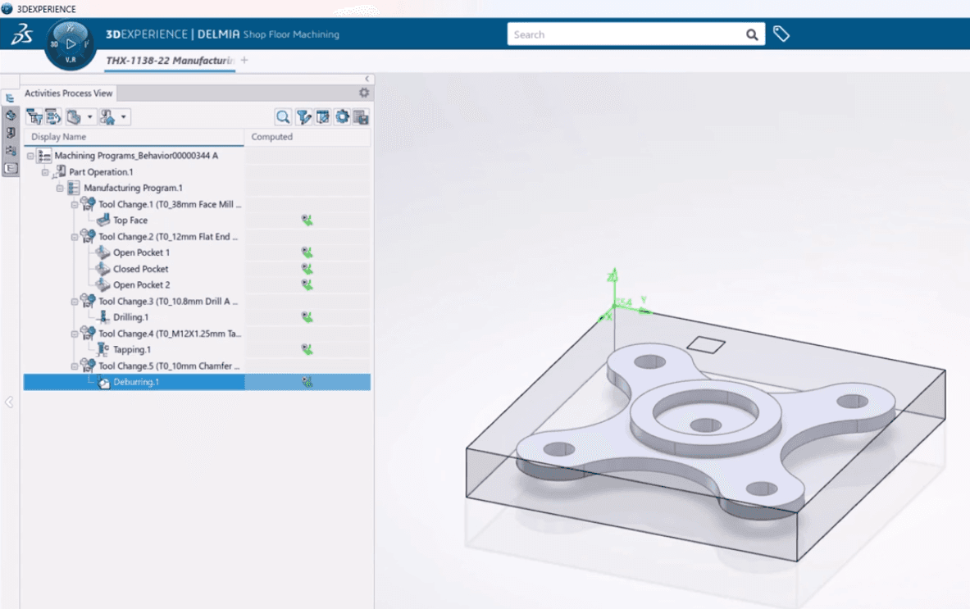Sort by the Computed column header
The height and width of the screenshot is (609, 970).
[307, 137]
